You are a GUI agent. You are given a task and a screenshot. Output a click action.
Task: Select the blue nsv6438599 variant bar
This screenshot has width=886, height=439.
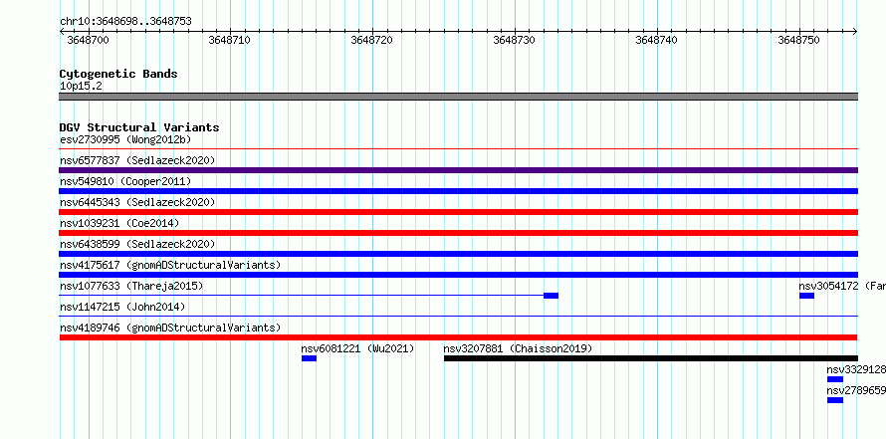[x=458, y=254]
